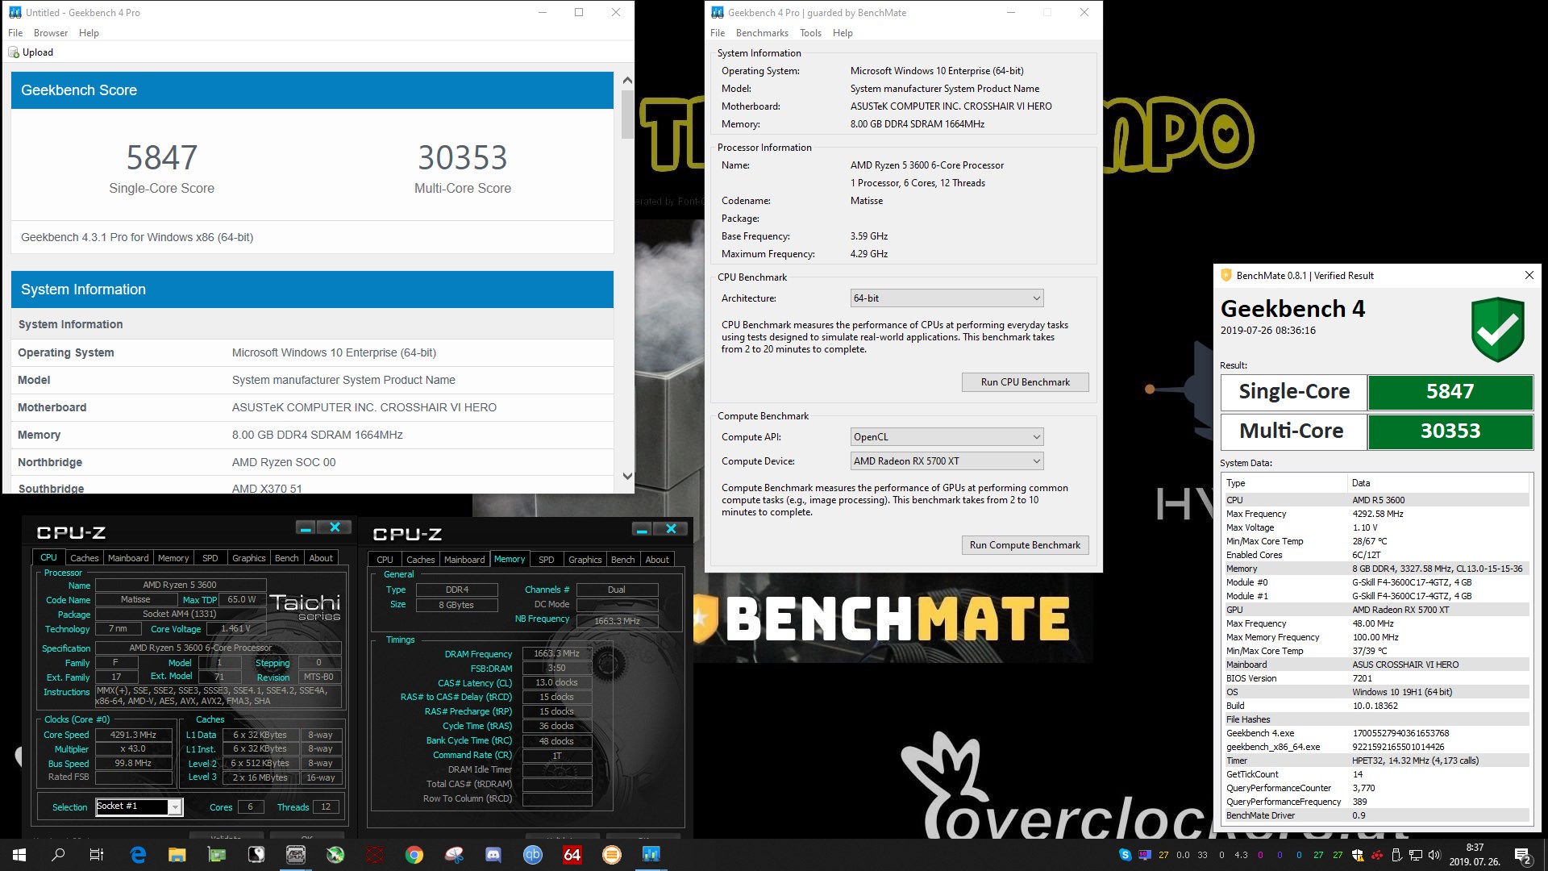Open Discord from taskbar
1548x871 pixels.
pyautogui.click(x=493, y=855)
